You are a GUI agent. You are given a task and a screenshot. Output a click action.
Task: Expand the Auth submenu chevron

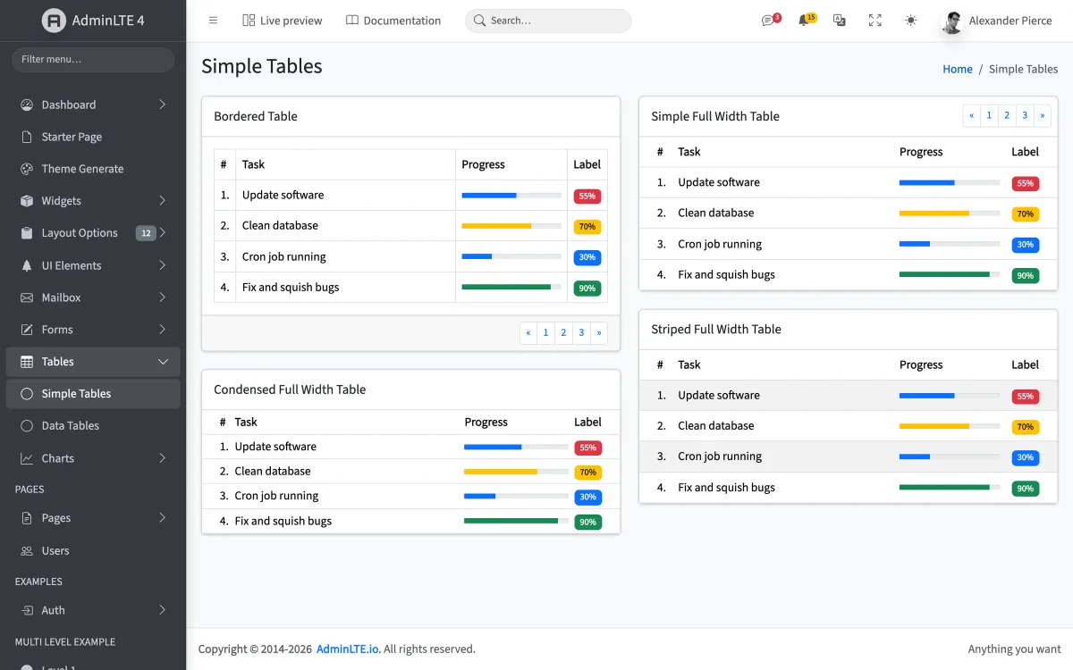[163, 610]
